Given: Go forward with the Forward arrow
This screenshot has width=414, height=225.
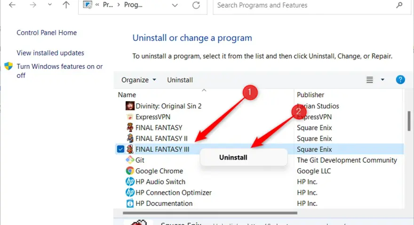Looking at the screenshot, I should click(33, 5).
